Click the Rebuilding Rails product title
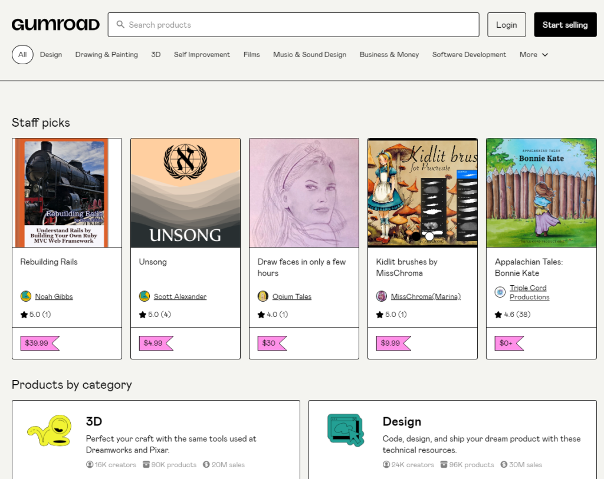 49,262
